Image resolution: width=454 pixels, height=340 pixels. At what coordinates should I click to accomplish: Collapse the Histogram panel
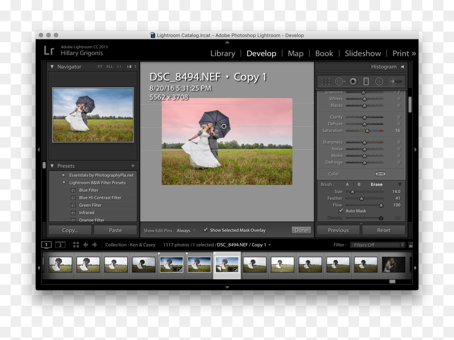402,66
